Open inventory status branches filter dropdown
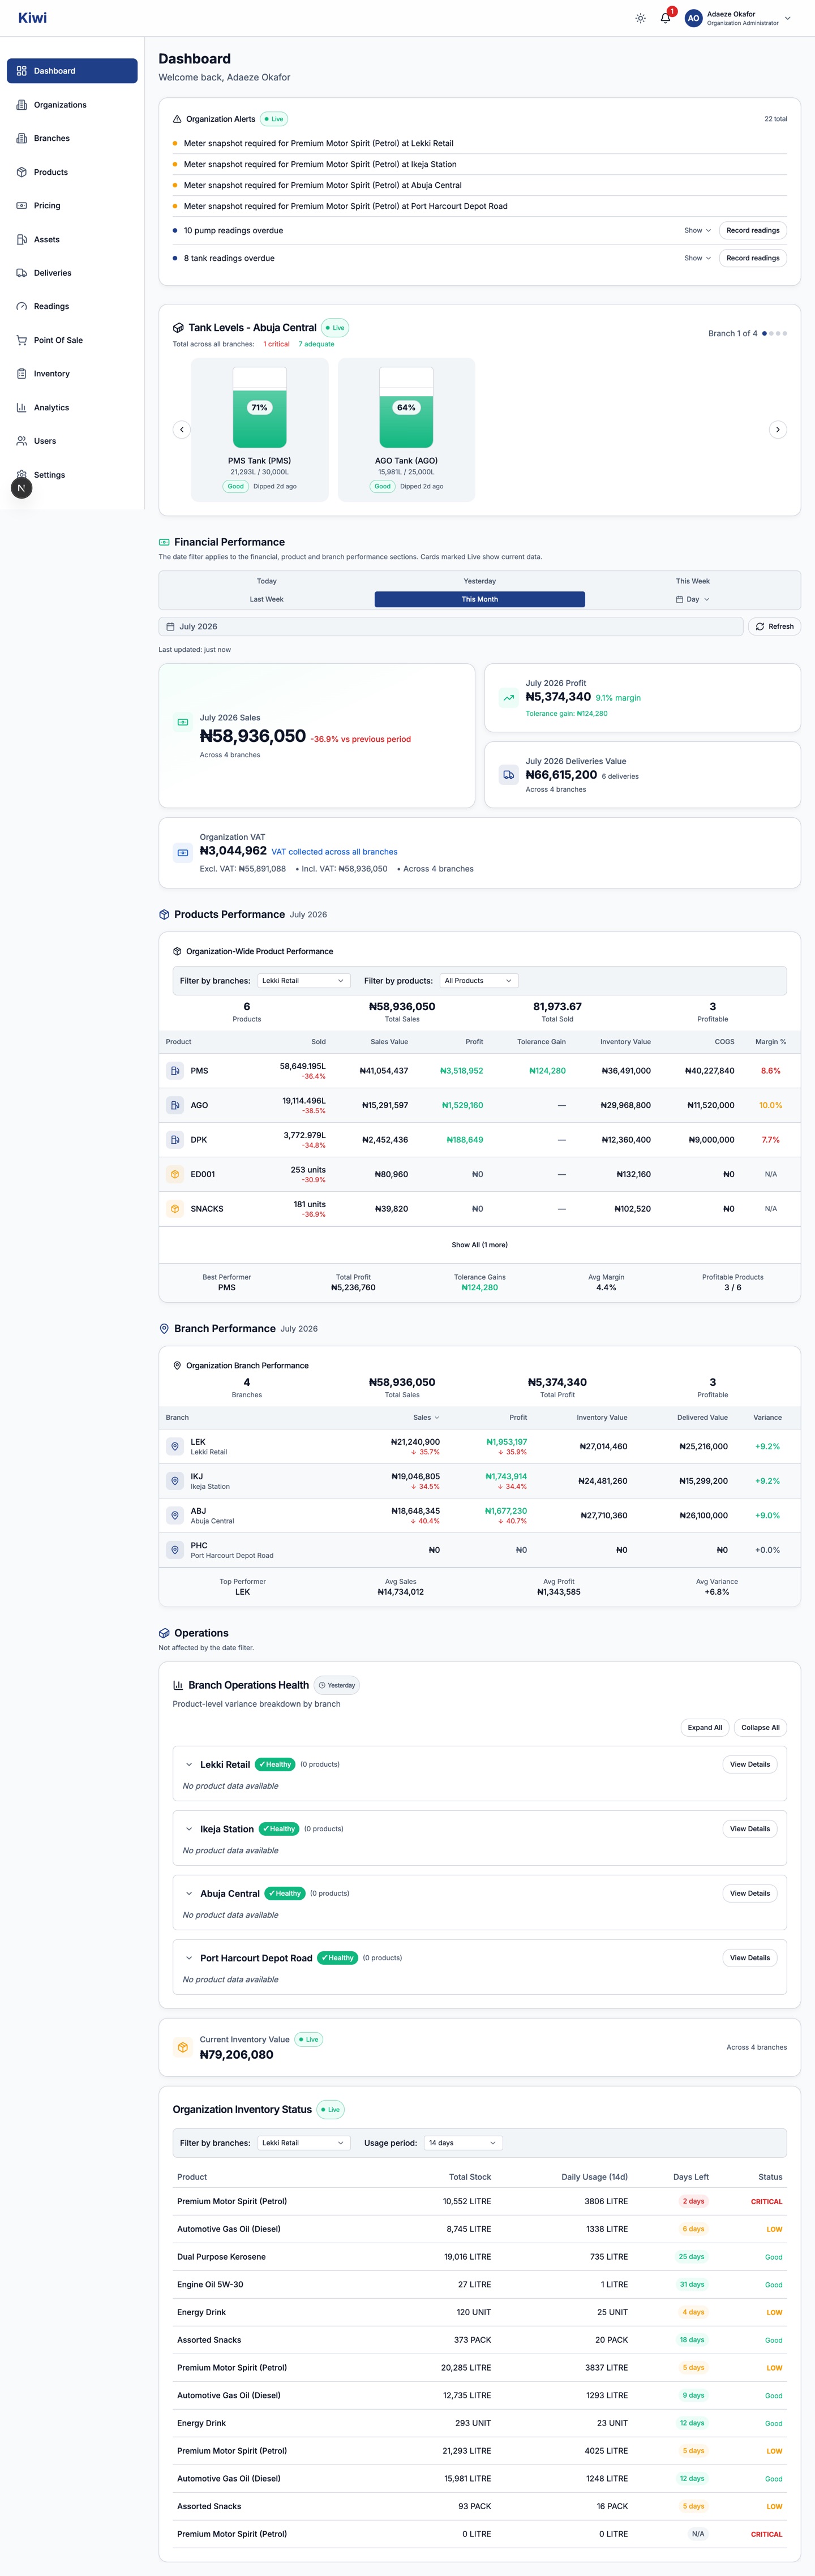 (303, 2143)
